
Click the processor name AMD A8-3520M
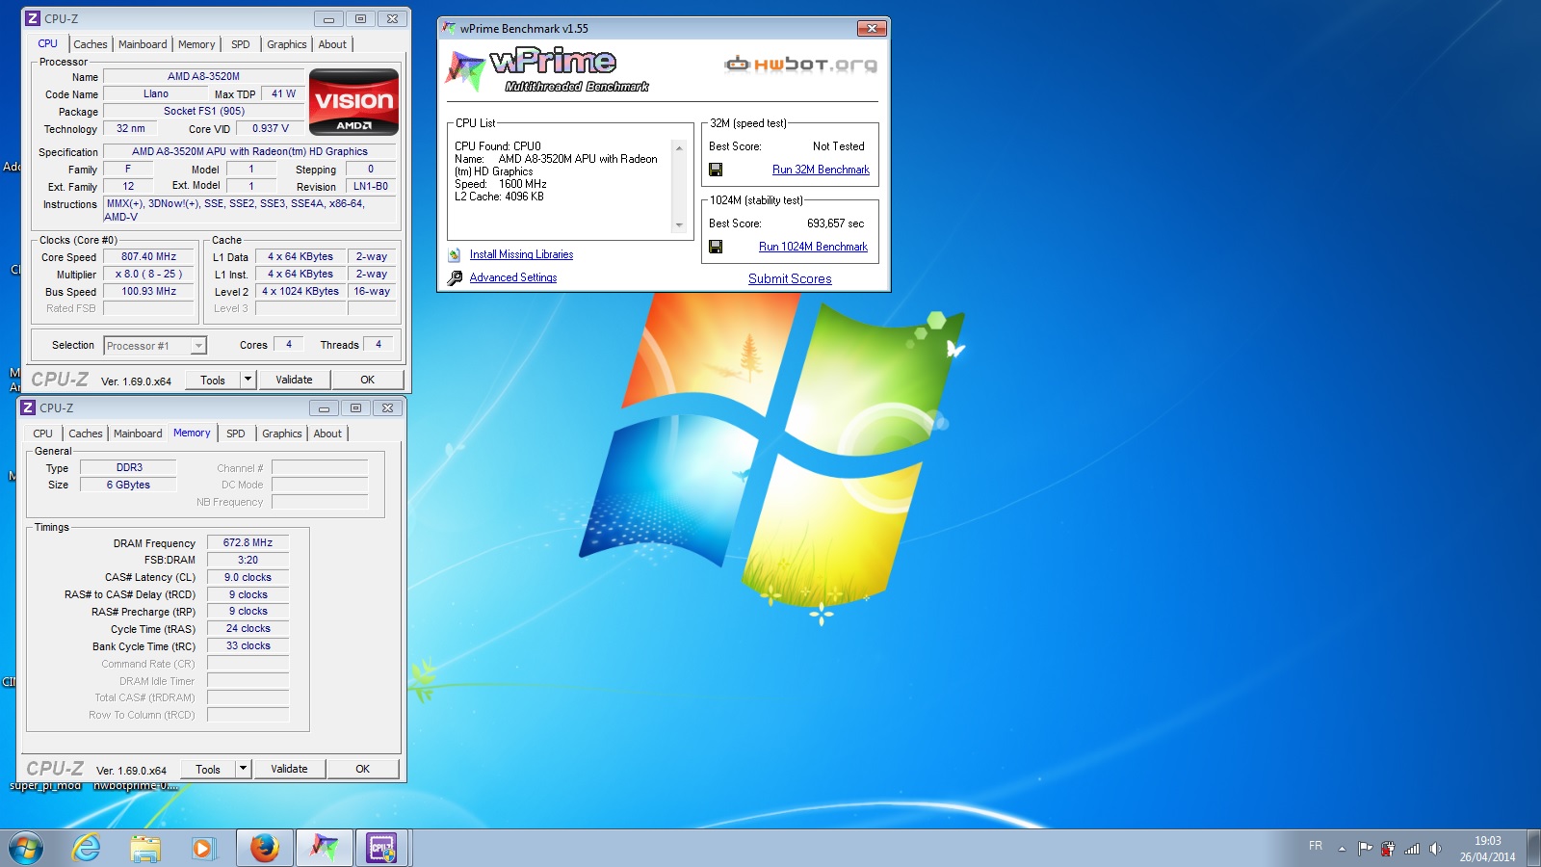(x=203, y=76)
